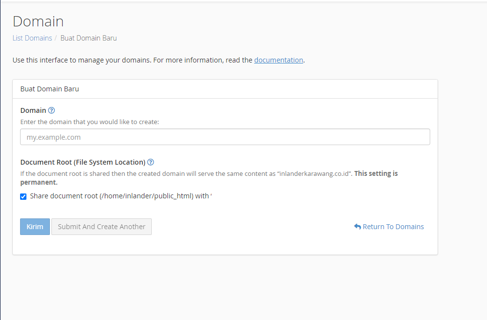
Task: Open the Domain field help icon
Action: [x=51, y=110]
